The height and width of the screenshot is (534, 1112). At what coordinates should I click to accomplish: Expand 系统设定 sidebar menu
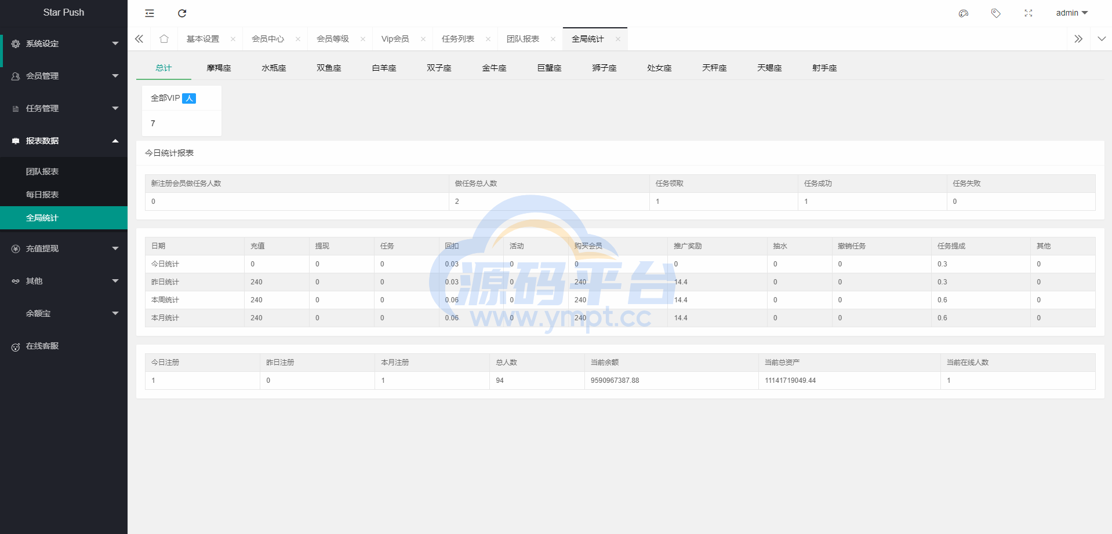64,43
